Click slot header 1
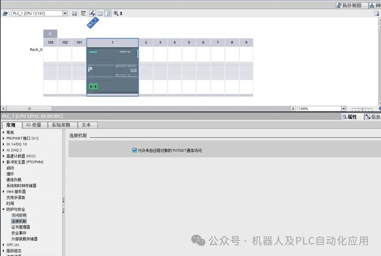This screenshot has height=256, width=381. point(113,42)
